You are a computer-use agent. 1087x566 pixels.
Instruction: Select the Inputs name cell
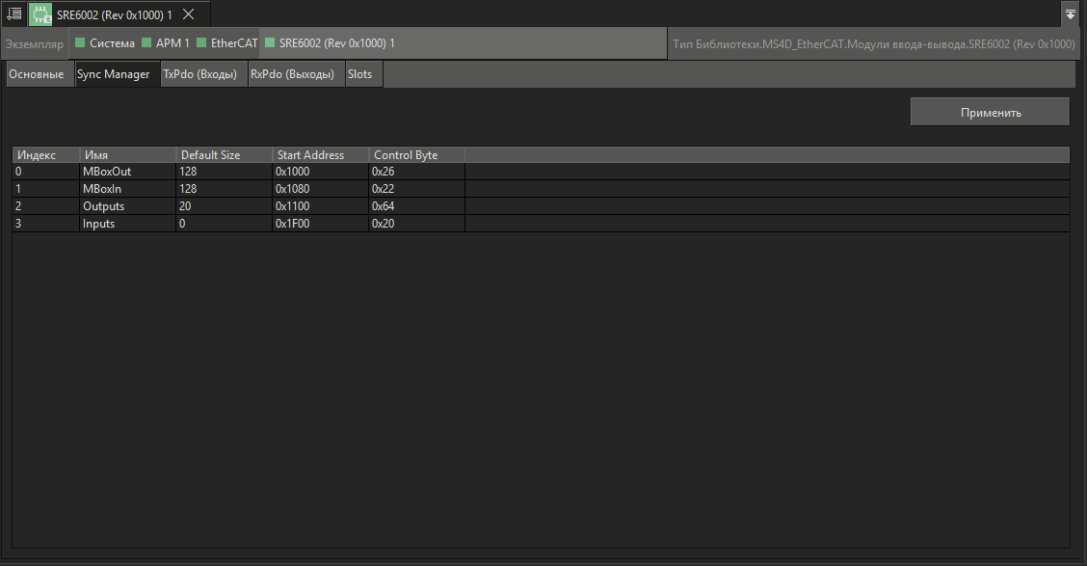127,224
